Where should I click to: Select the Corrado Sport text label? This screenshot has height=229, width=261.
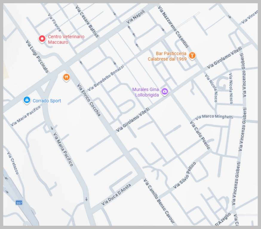47,101
